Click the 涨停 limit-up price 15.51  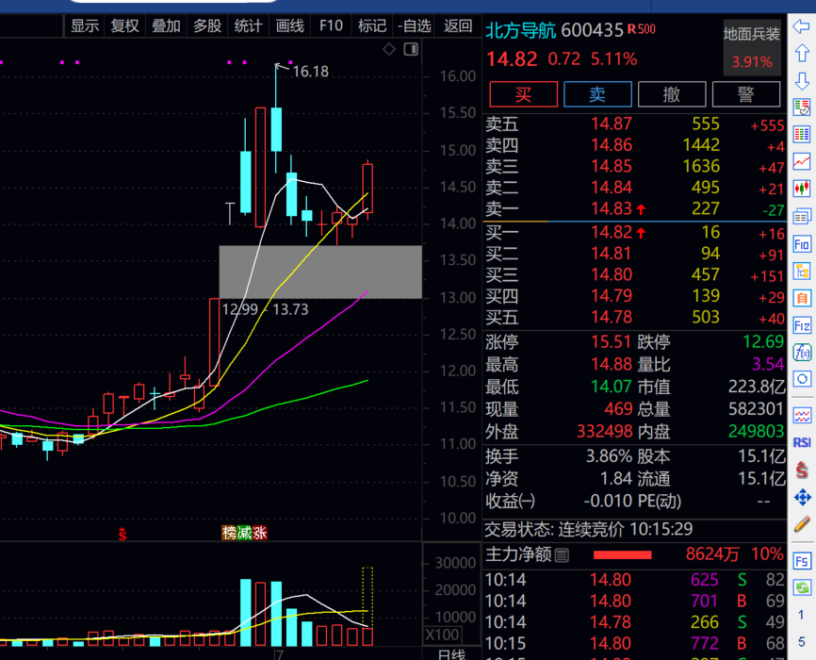pos(611,341)
